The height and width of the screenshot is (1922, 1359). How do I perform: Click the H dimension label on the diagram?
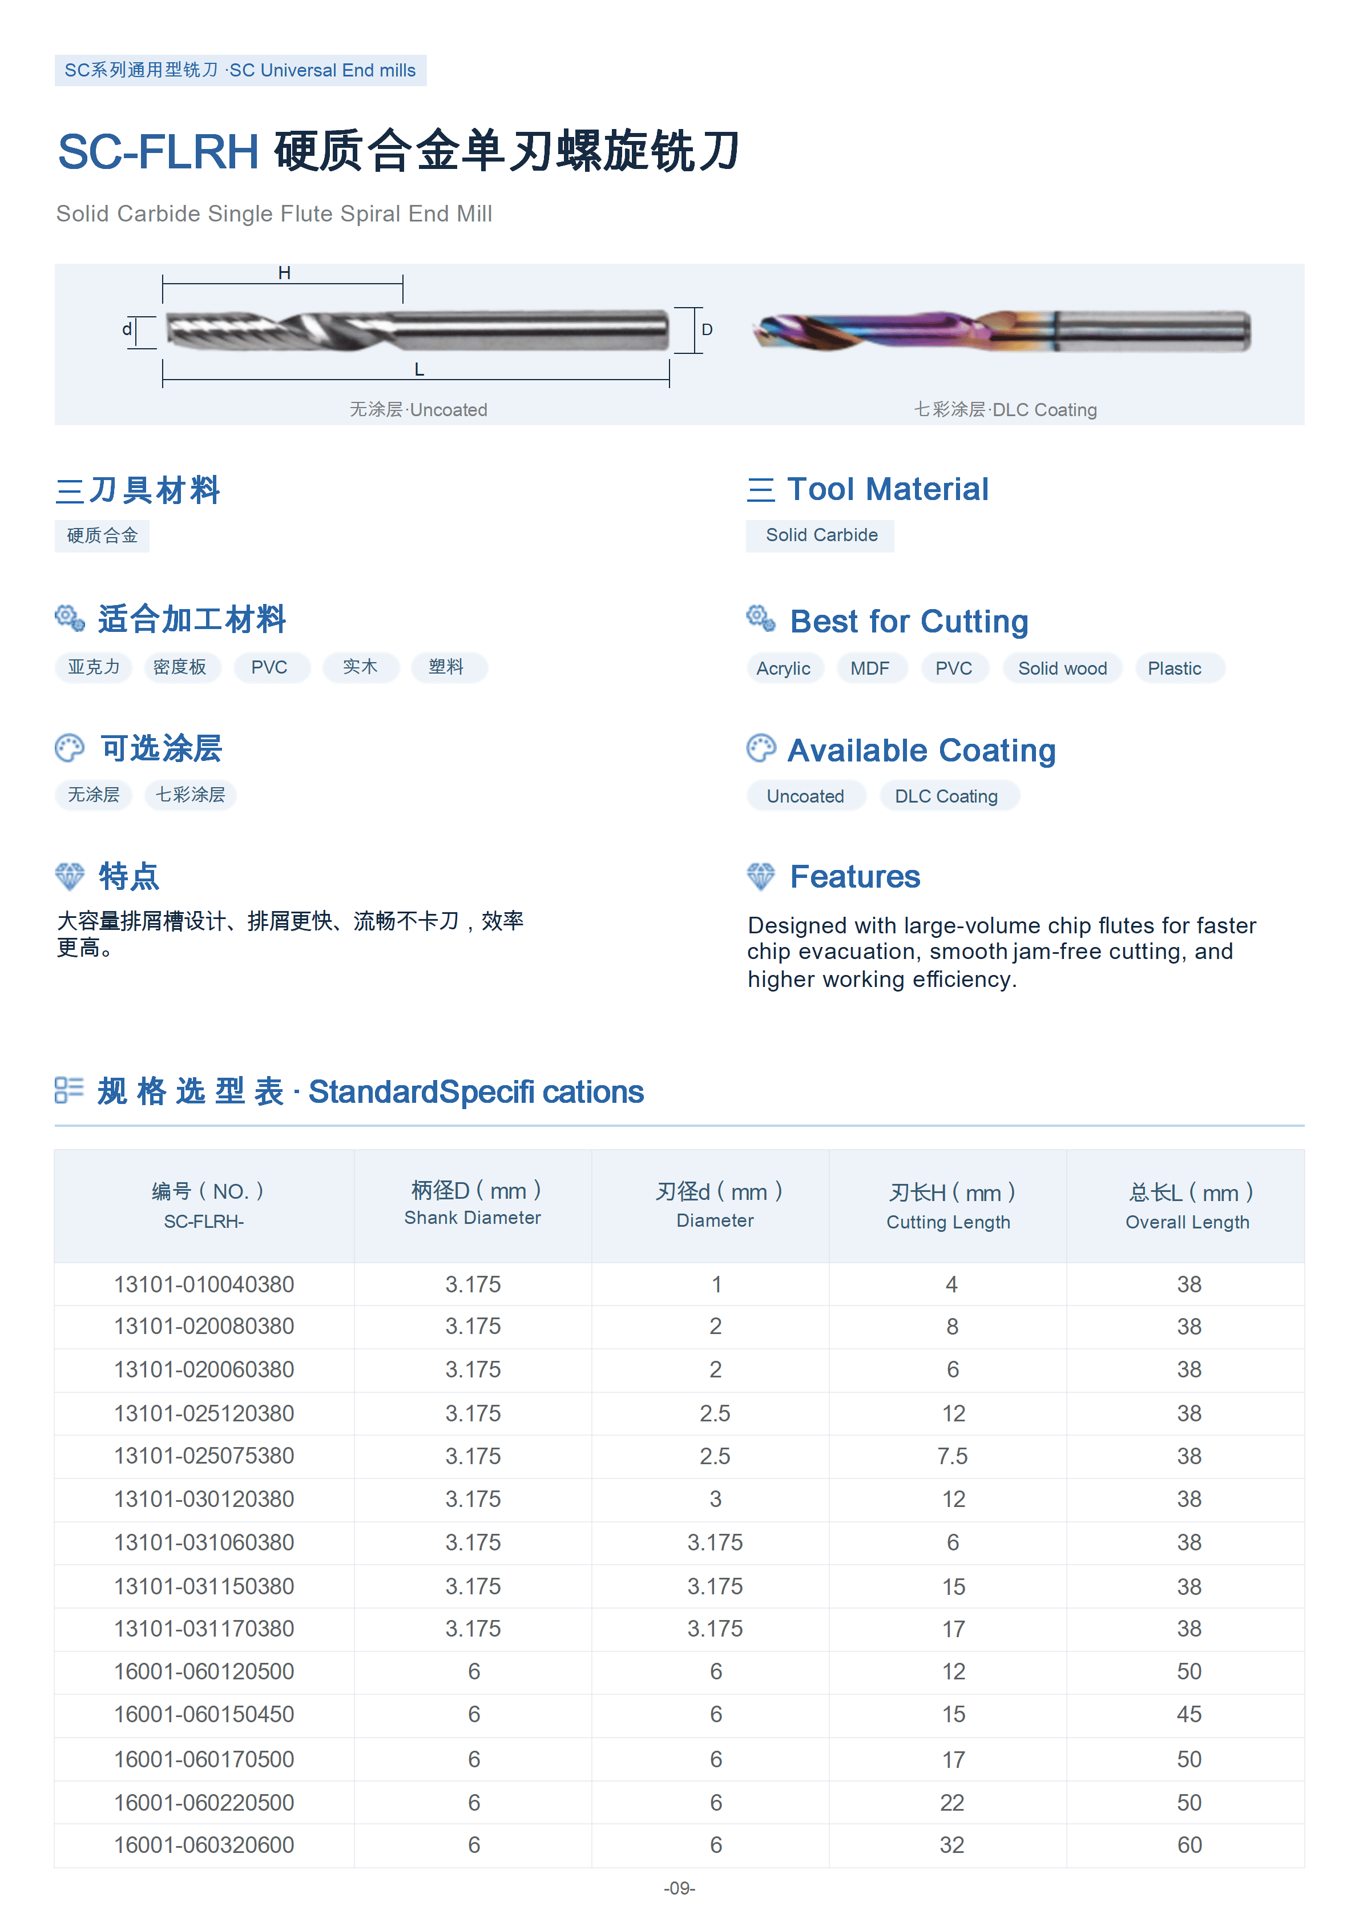284,273
